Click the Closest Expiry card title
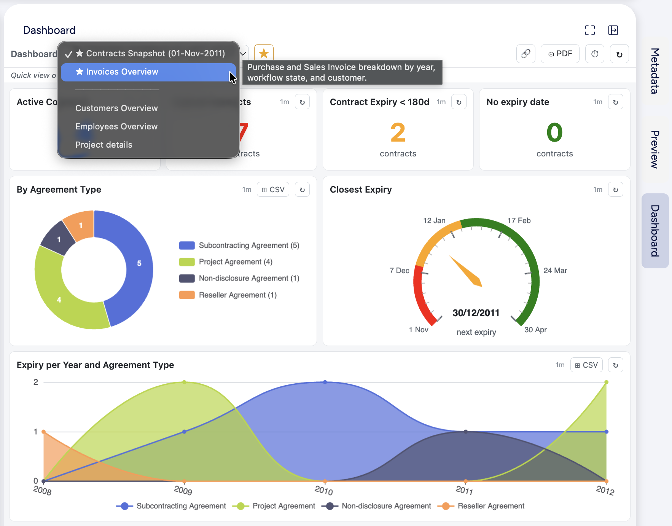This screenshot has height=526, width=672. click(361, 190)
